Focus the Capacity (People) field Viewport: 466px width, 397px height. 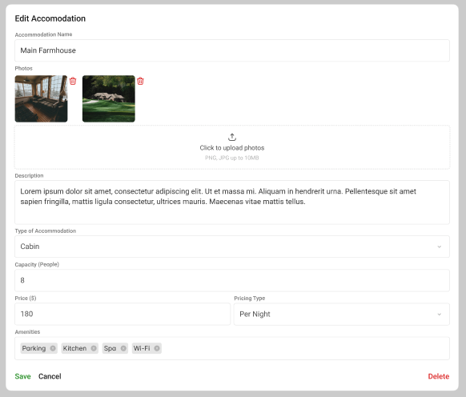coord(232,280)
